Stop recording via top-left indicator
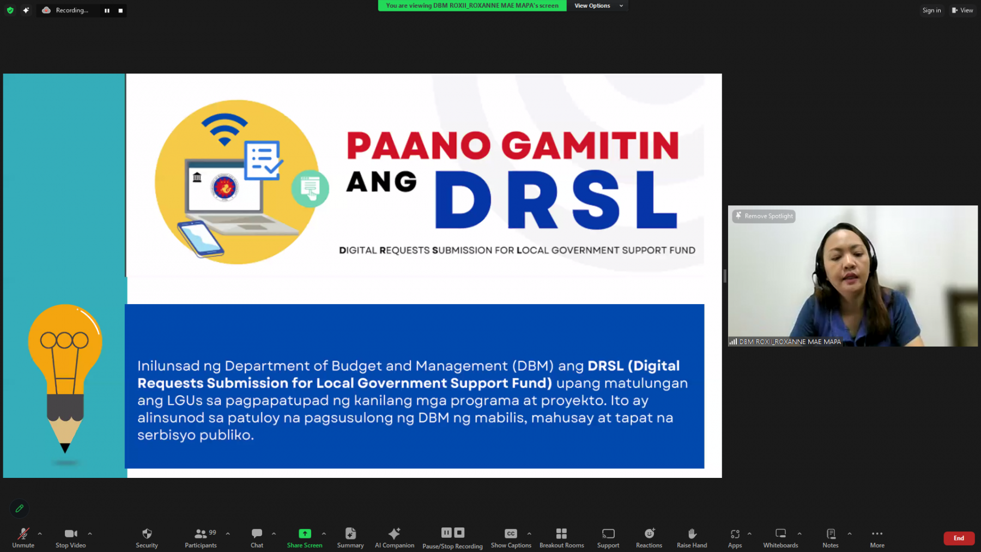 pyautogui.click(x=120, y=10)
